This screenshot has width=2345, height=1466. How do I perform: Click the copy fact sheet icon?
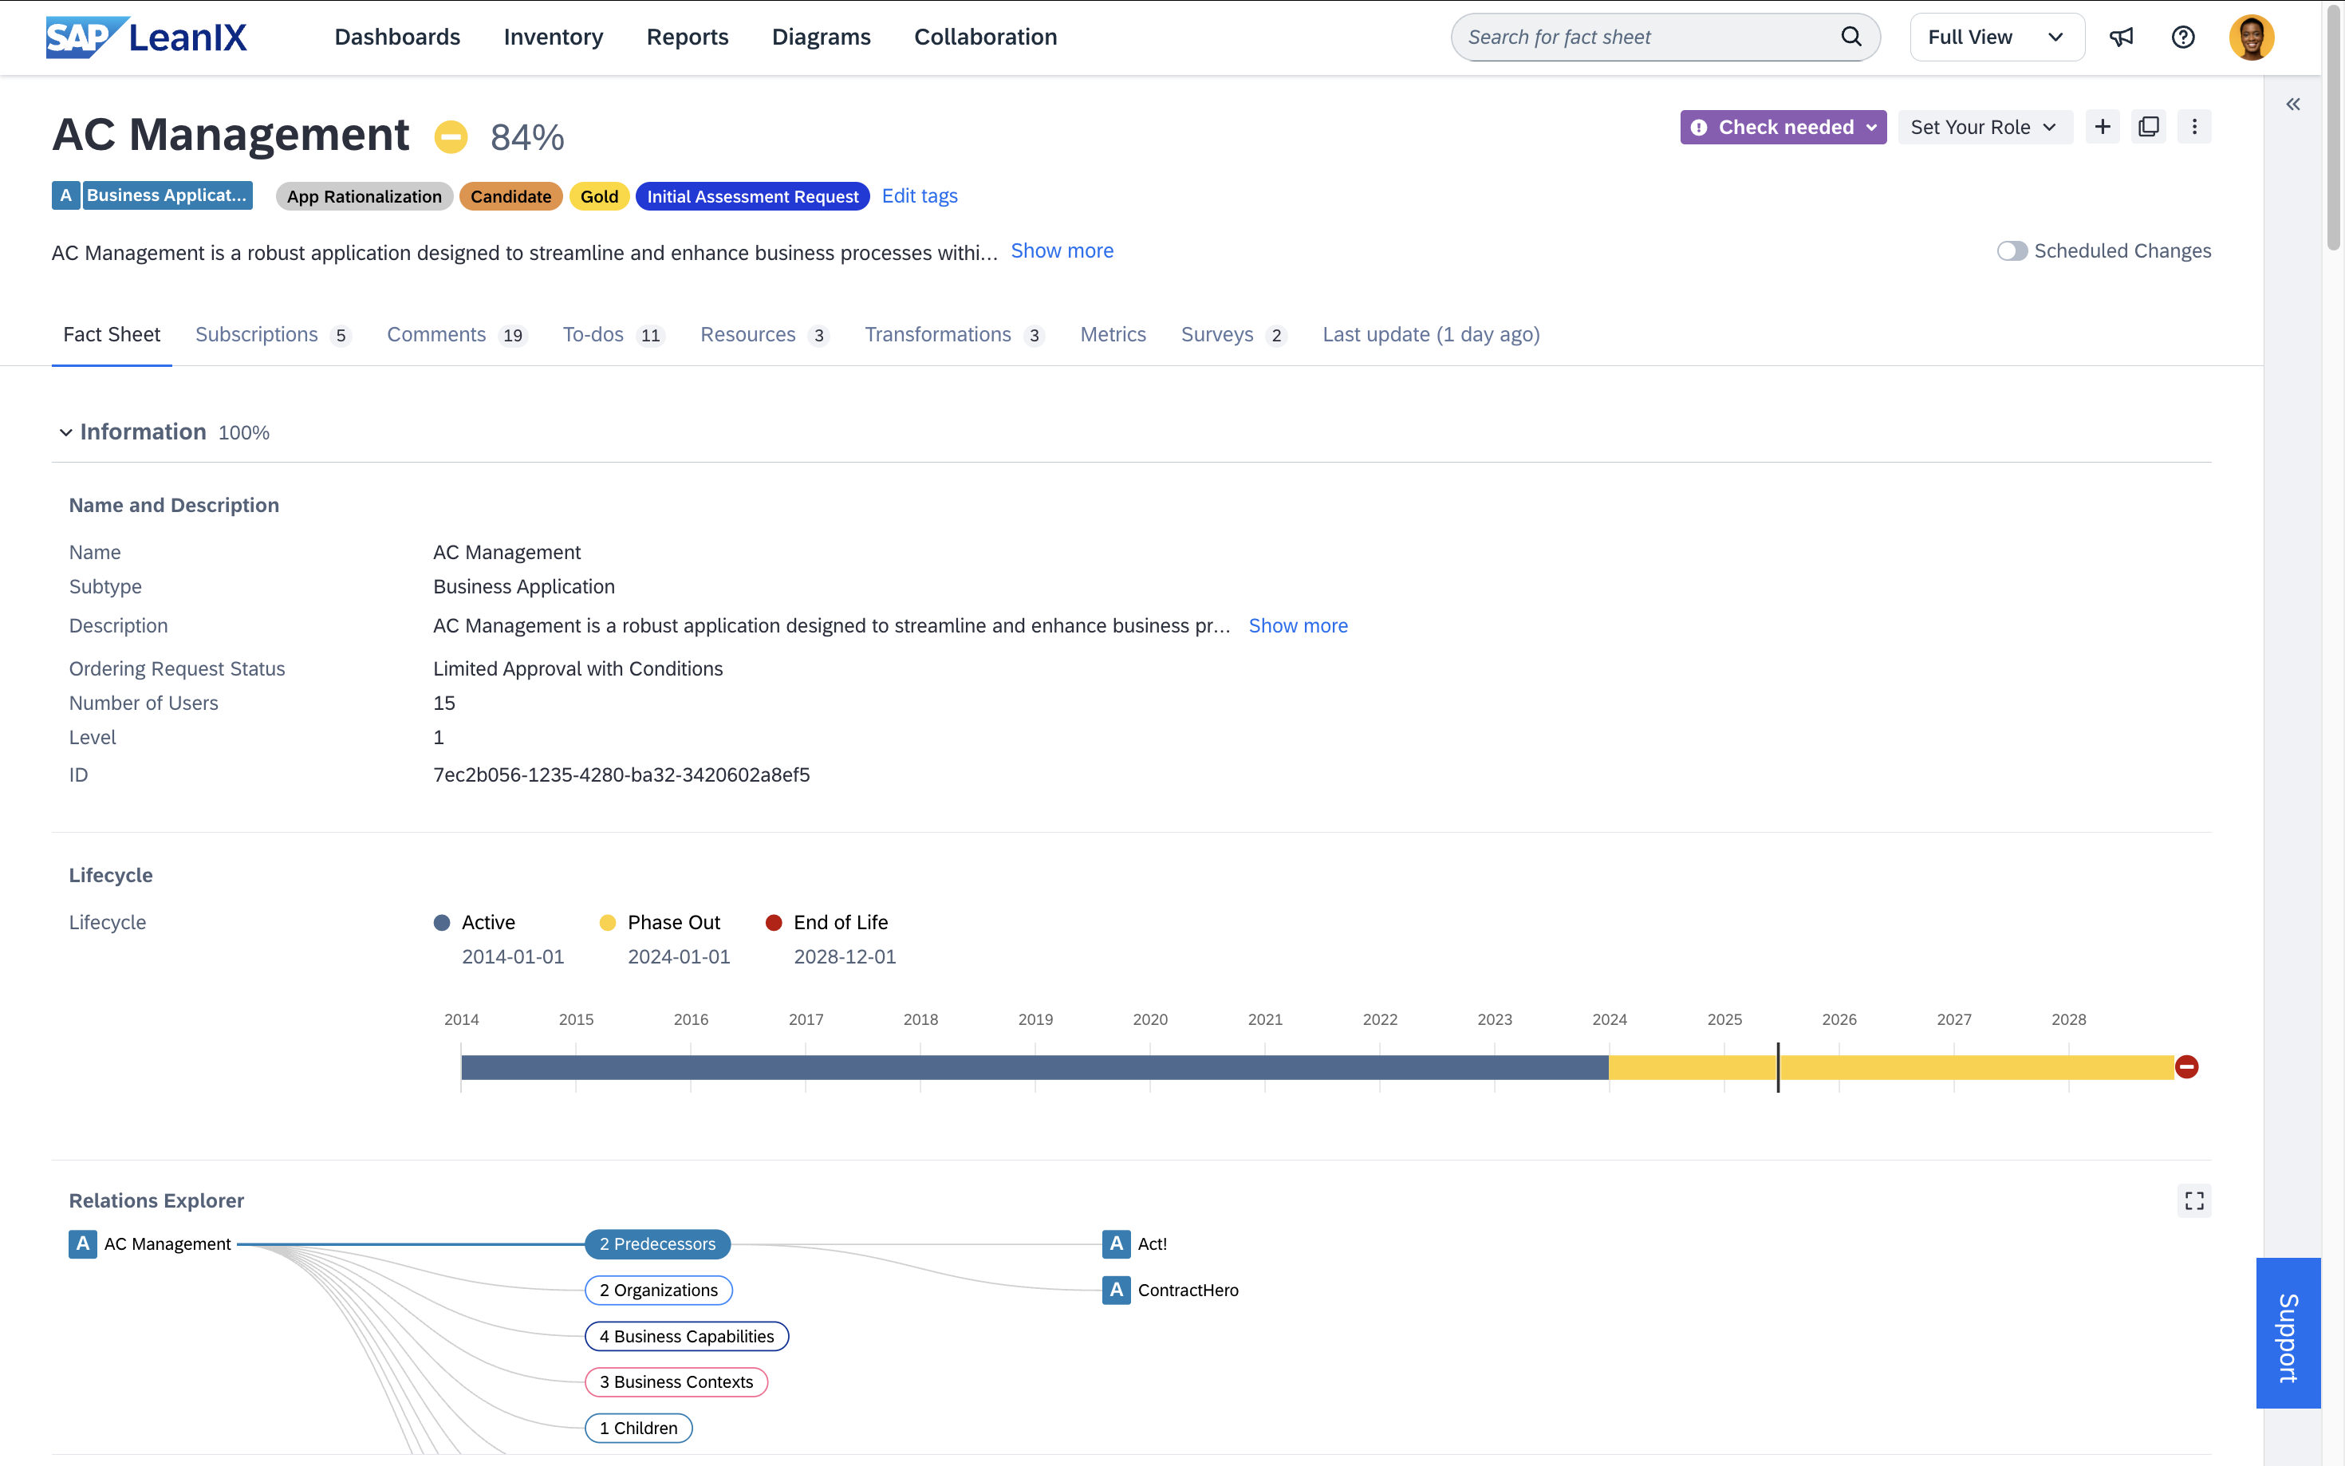click(x=2148, y=127)
